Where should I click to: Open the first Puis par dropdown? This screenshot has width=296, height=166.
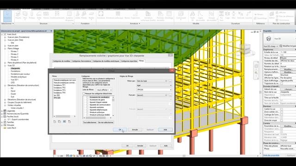pyautogui.click(x=152, y=95)
